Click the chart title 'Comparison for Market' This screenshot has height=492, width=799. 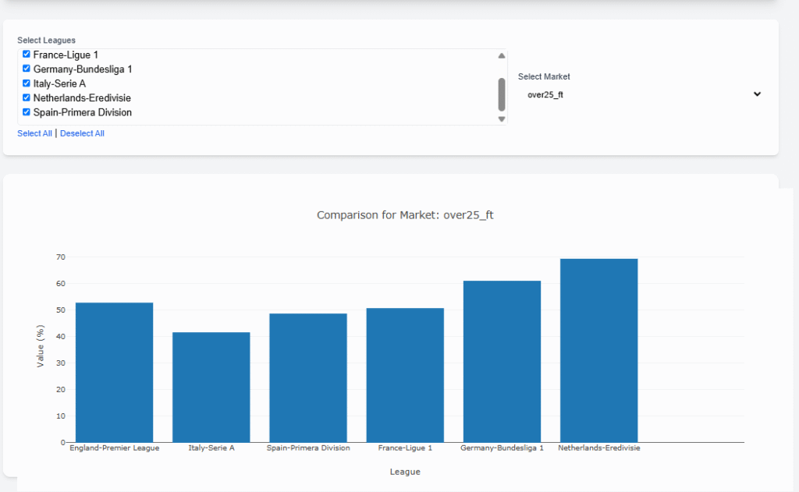(x=405, y=215)
